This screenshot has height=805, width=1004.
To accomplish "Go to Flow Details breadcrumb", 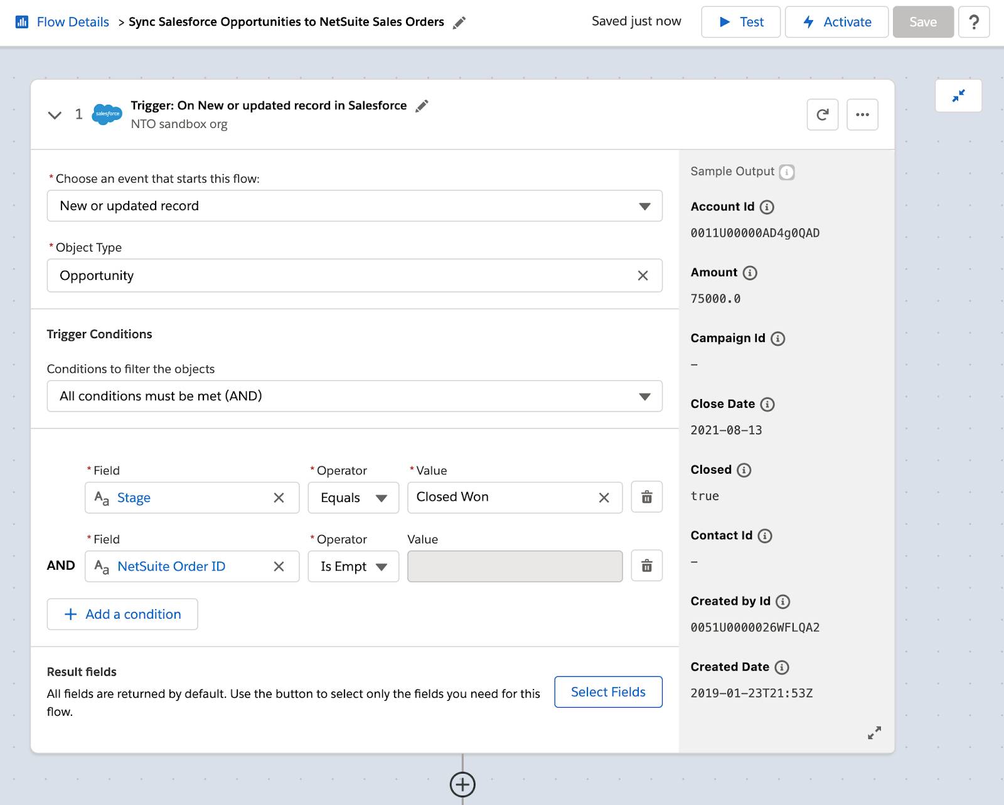I will [x=73, y=22].
